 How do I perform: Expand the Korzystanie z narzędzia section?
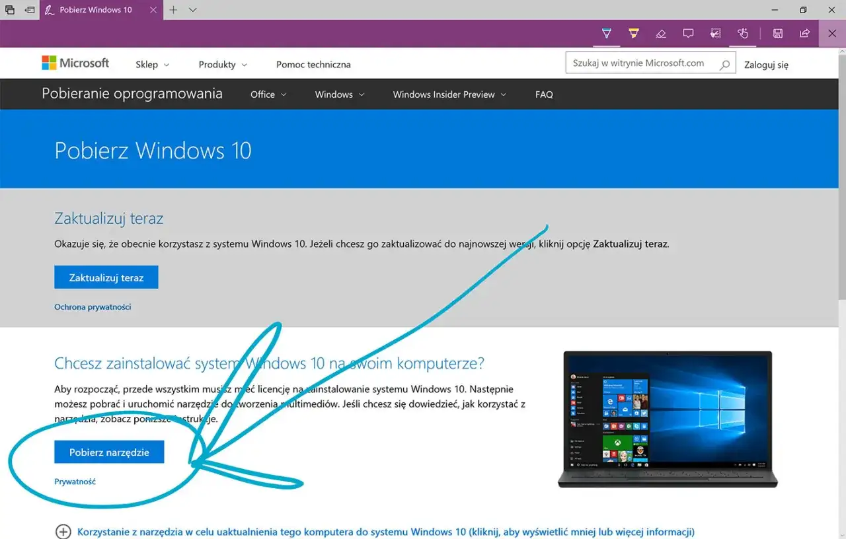(x=63, y=531)
